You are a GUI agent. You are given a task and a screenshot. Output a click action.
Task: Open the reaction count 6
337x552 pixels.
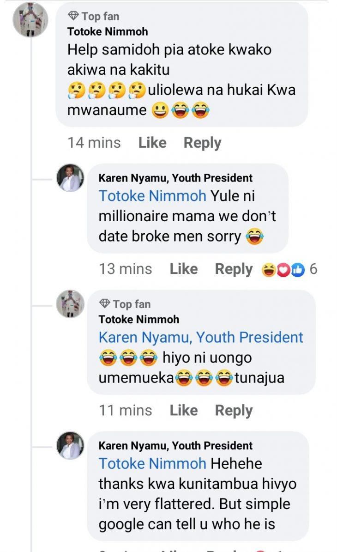[x=313, y=269]
